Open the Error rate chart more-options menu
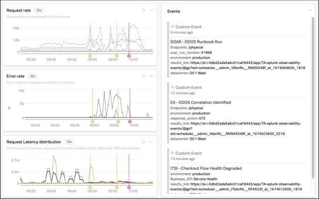This screenshot has height=199, width=319. (x=152, y=76)
